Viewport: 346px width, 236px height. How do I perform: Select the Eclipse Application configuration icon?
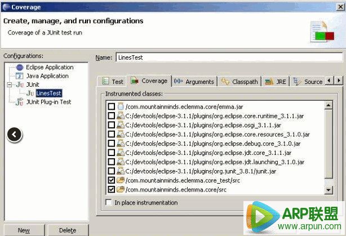[20, 68]
